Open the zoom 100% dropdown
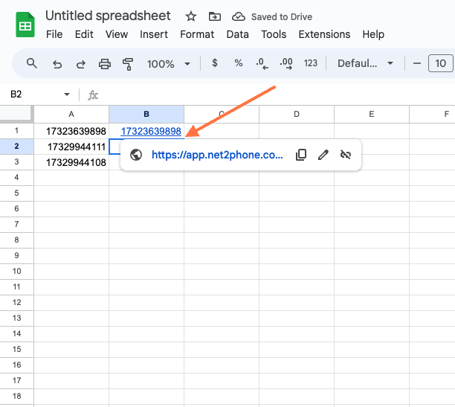Viewport: 455px width, 407px height. (x=169, y=64)
